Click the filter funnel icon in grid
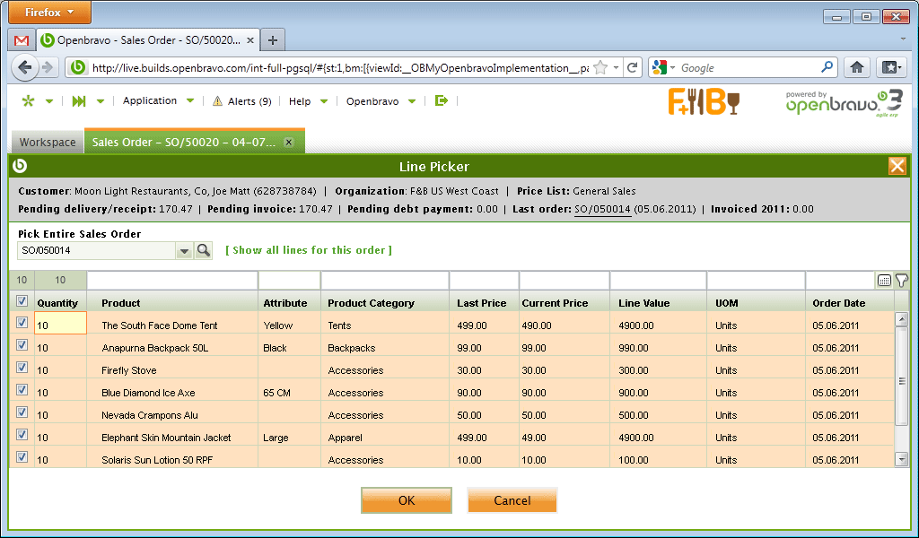The width and height of the screenshot is (919, 538). (x=901, y=281)
